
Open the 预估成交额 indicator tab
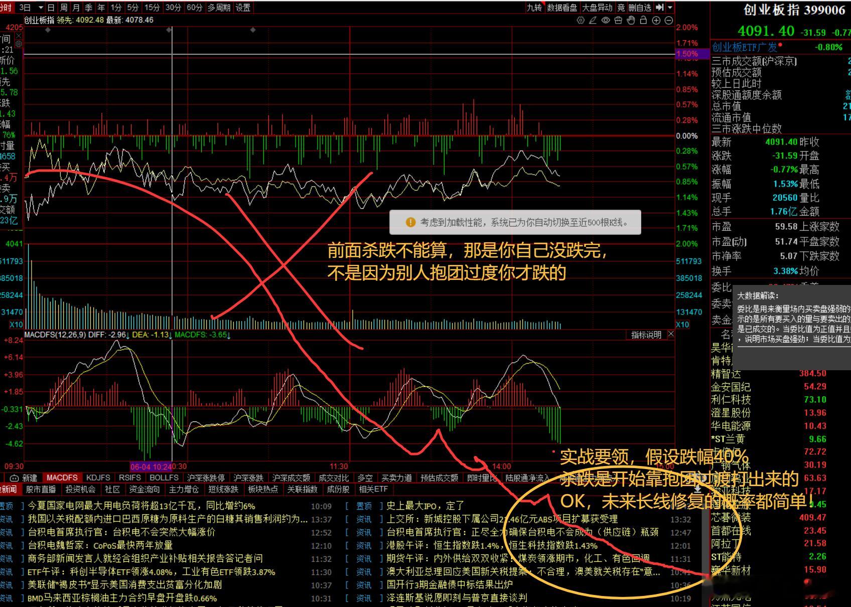tap(439, 478)
